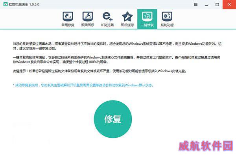This screenshot has height=155, width=236.
Task: Open the 常用修复 tab
Action: click(x=68, y=19)
